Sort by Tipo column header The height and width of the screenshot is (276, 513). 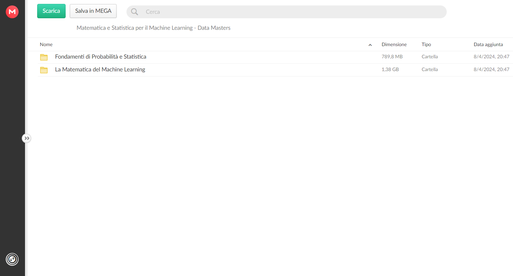click(426, 45)
